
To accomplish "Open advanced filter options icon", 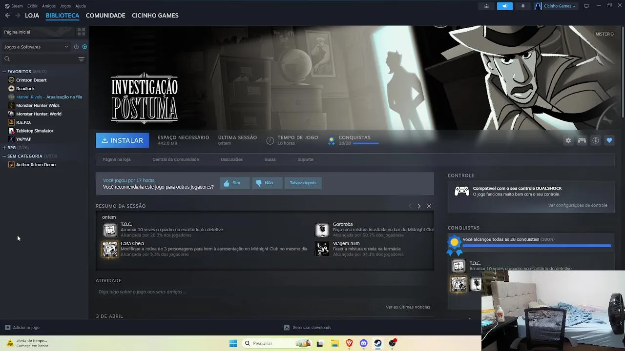I will [x=81, y=59].
